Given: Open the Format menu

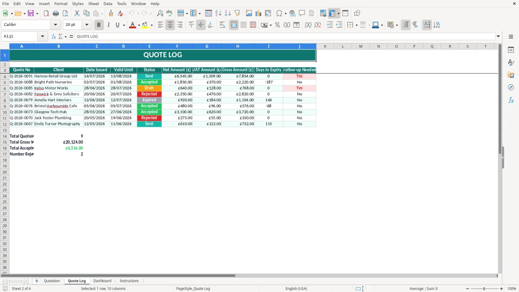Looking at the screenshot, I should pos(61,4).
